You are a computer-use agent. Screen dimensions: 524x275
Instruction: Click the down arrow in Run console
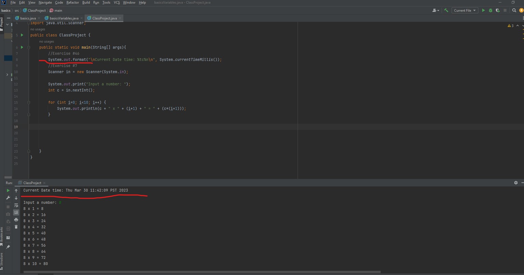16,198
